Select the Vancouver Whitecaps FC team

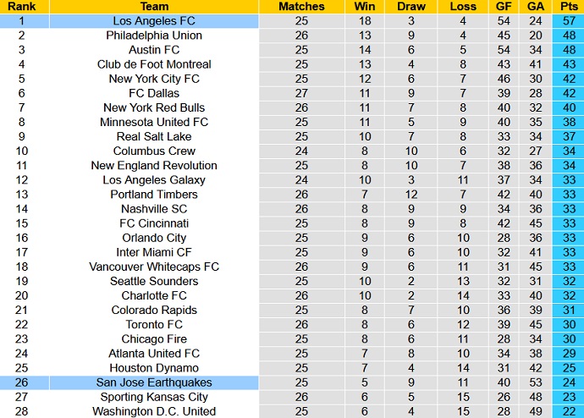point(154,267)
